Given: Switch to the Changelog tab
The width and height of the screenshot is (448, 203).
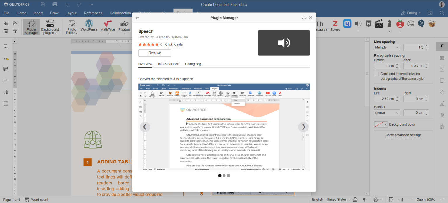Looking at the screenshot, I should tap(193, 64).
